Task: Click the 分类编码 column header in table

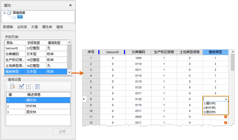Action: point(138,52)
